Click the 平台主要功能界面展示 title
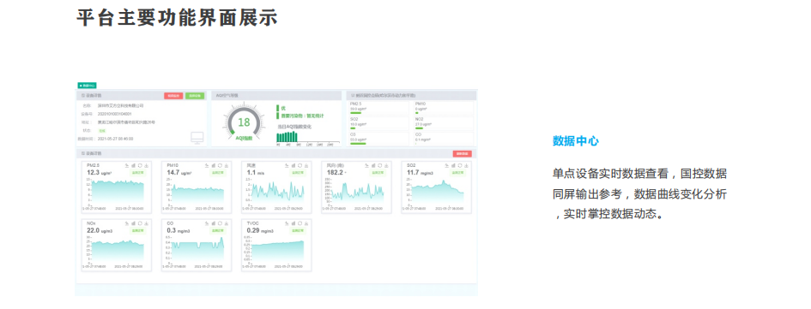 click(178, 17)
